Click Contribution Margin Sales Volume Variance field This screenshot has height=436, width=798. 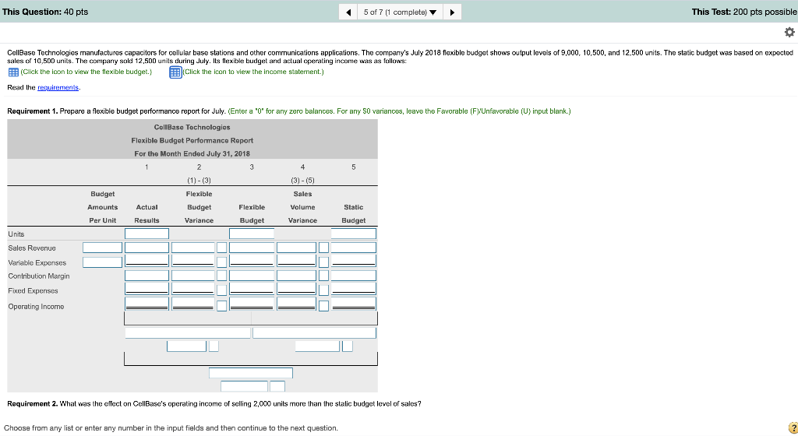pyautogui.click(x=296, y=276)
